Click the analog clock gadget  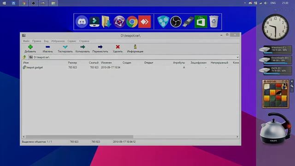coord(276,27)
